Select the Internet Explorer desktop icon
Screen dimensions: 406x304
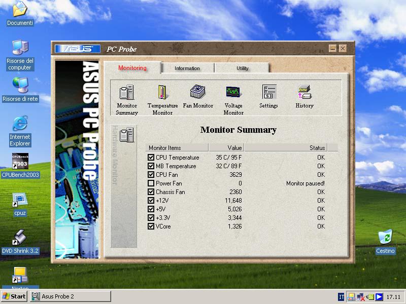[20, 123]
